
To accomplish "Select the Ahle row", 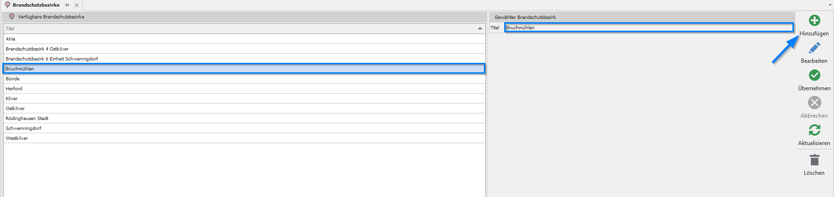I will coord(10,39).
